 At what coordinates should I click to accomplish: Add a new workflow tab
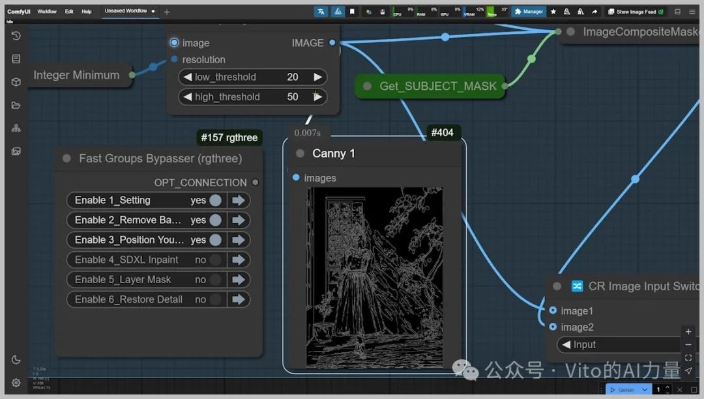[167, 12]
